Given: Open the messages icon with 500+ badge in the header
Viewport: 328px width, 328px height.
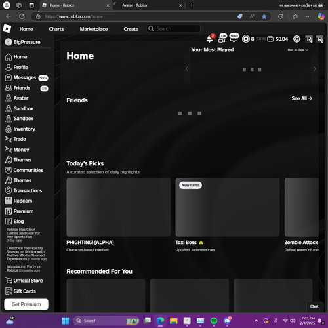Looking at the screenshot, I should (234, 39).
